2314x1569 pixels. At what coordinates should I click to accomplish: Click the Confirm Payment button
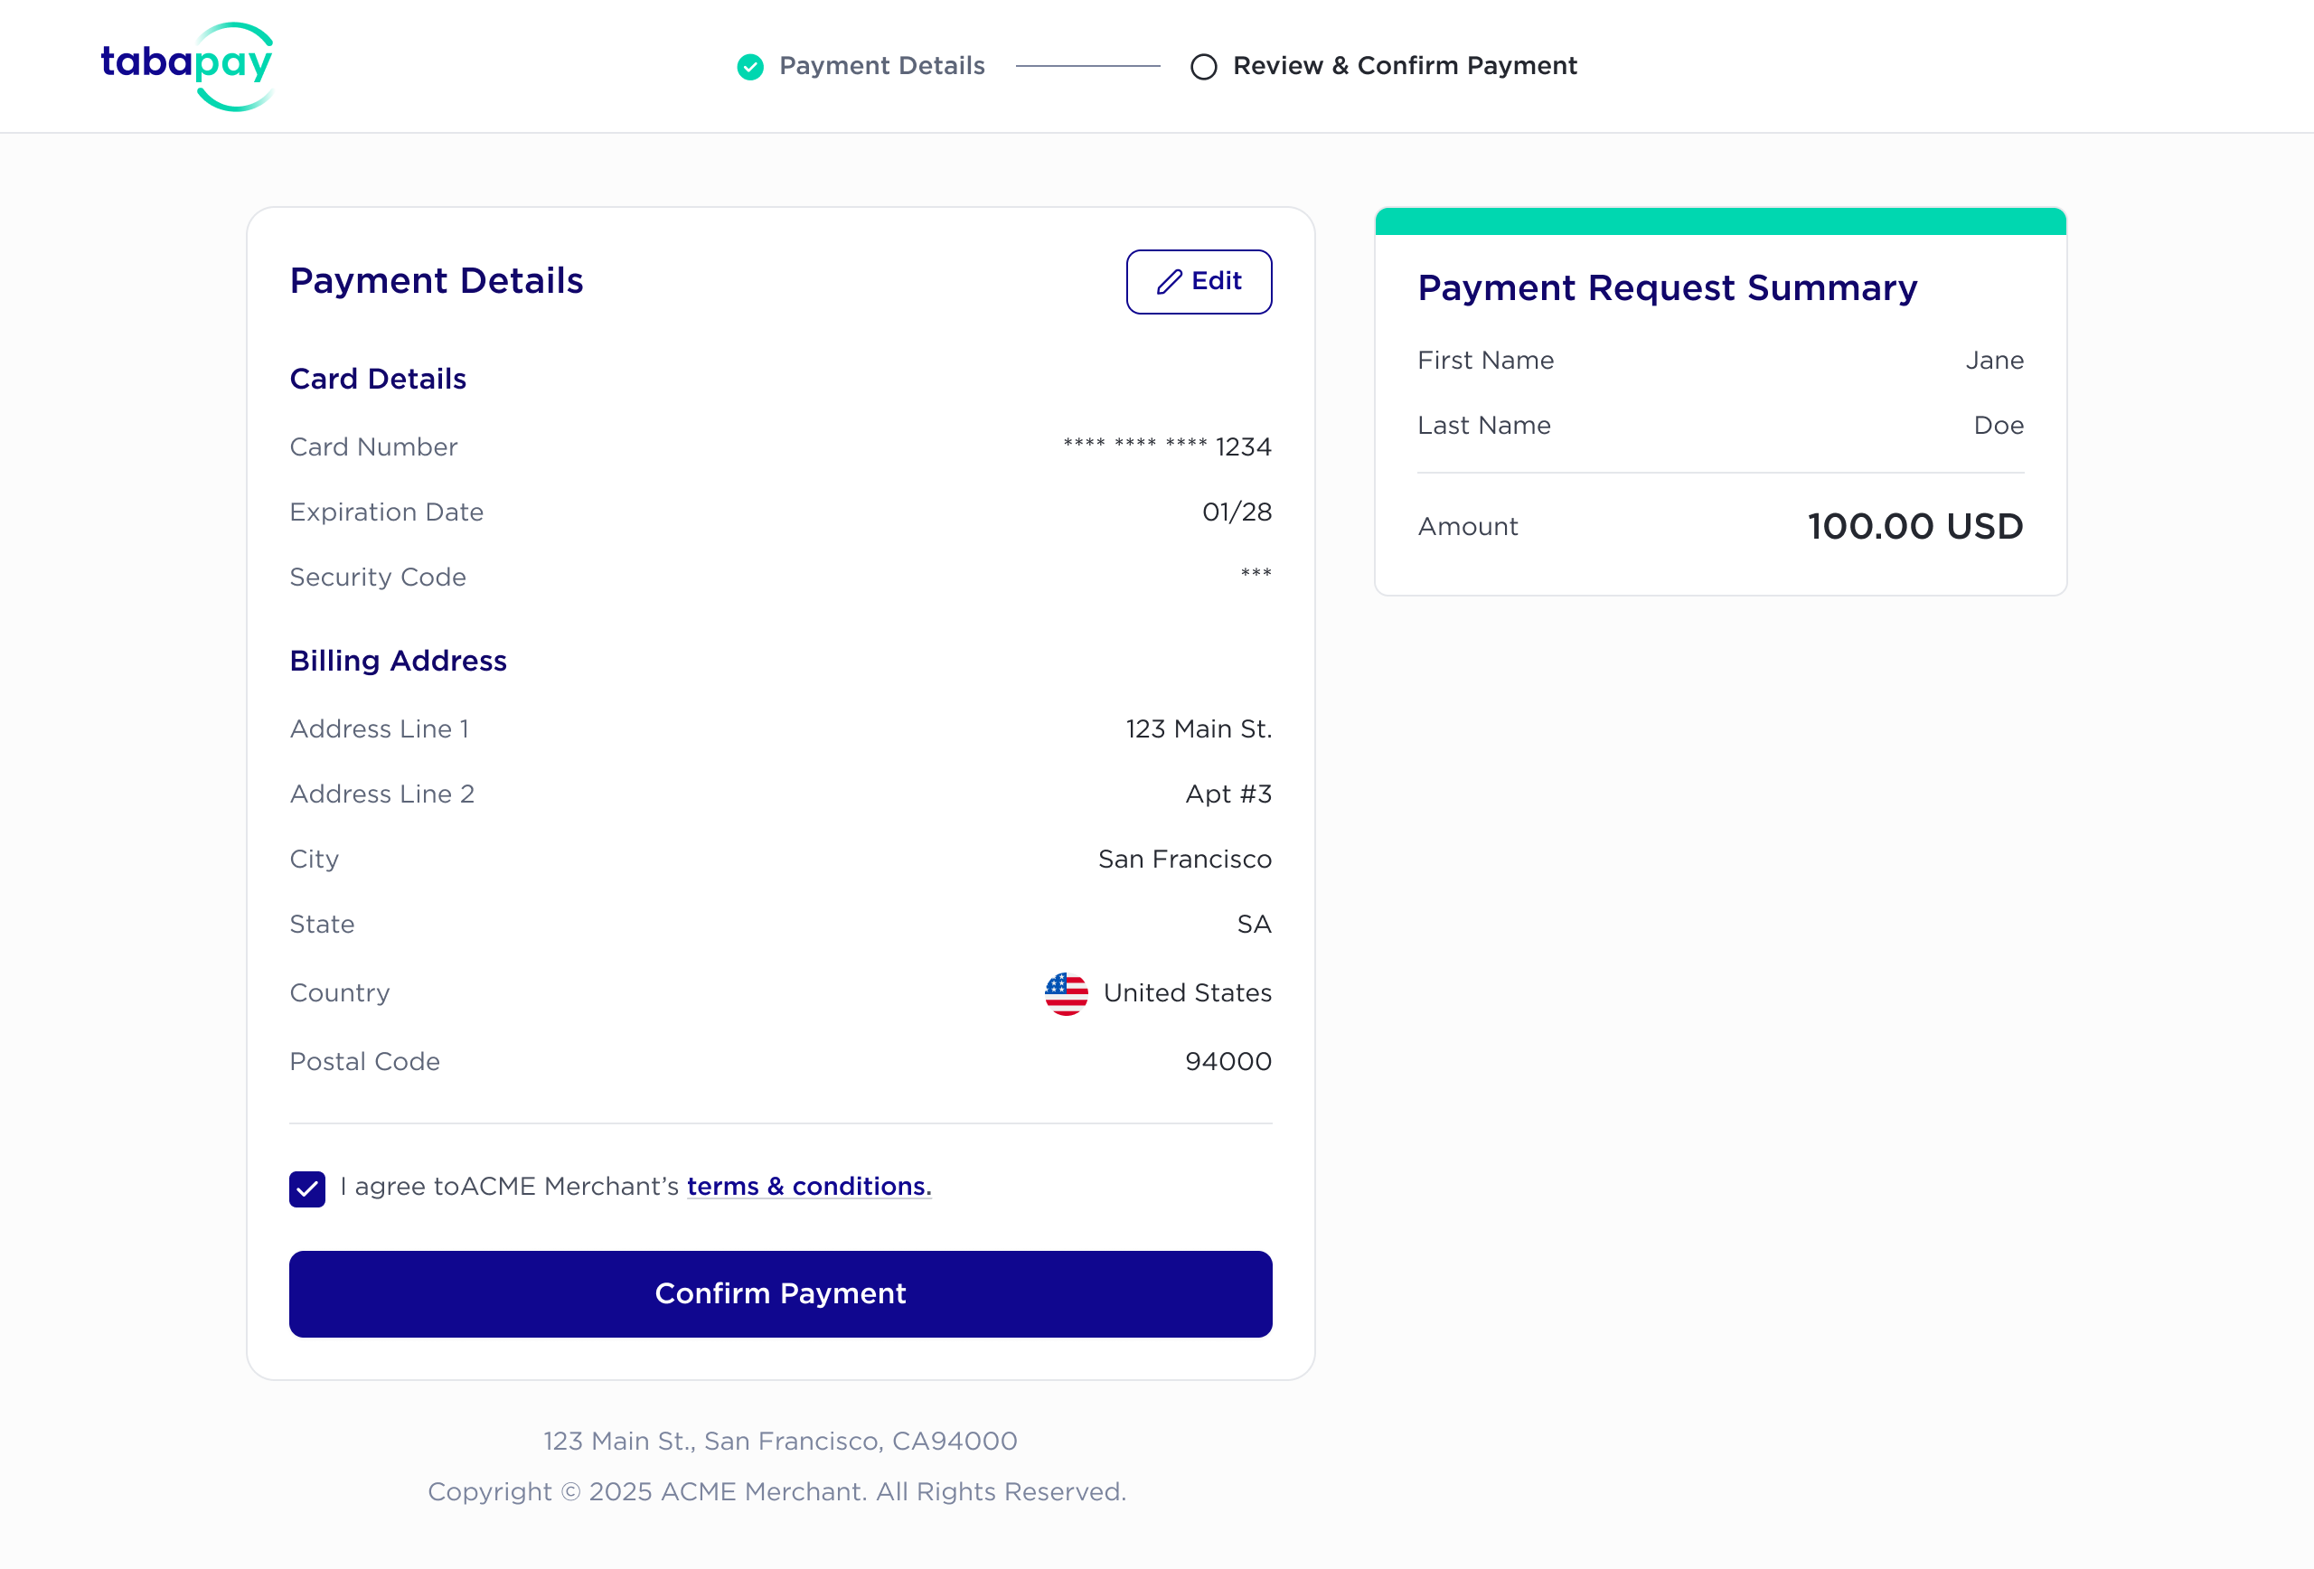[x=781, y=1293]
